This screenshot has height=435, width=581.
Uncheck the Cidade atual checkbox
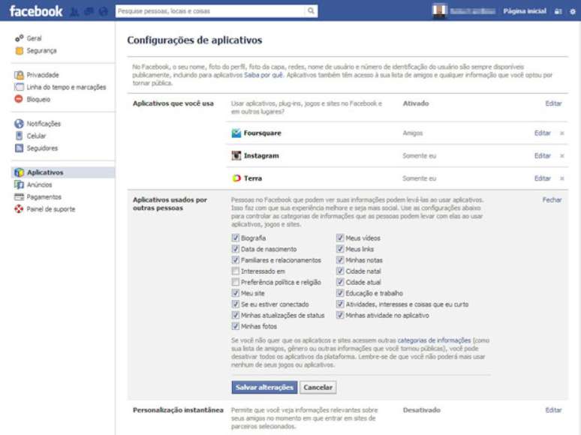pyautogui.click(x=340, y=282)
